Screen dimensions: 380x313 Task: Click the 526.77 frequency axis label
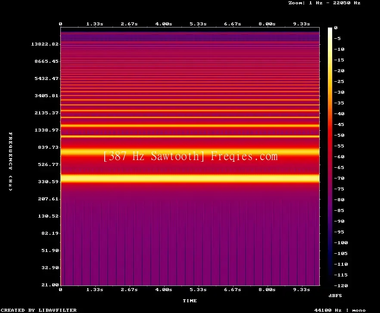click(48, 165)
